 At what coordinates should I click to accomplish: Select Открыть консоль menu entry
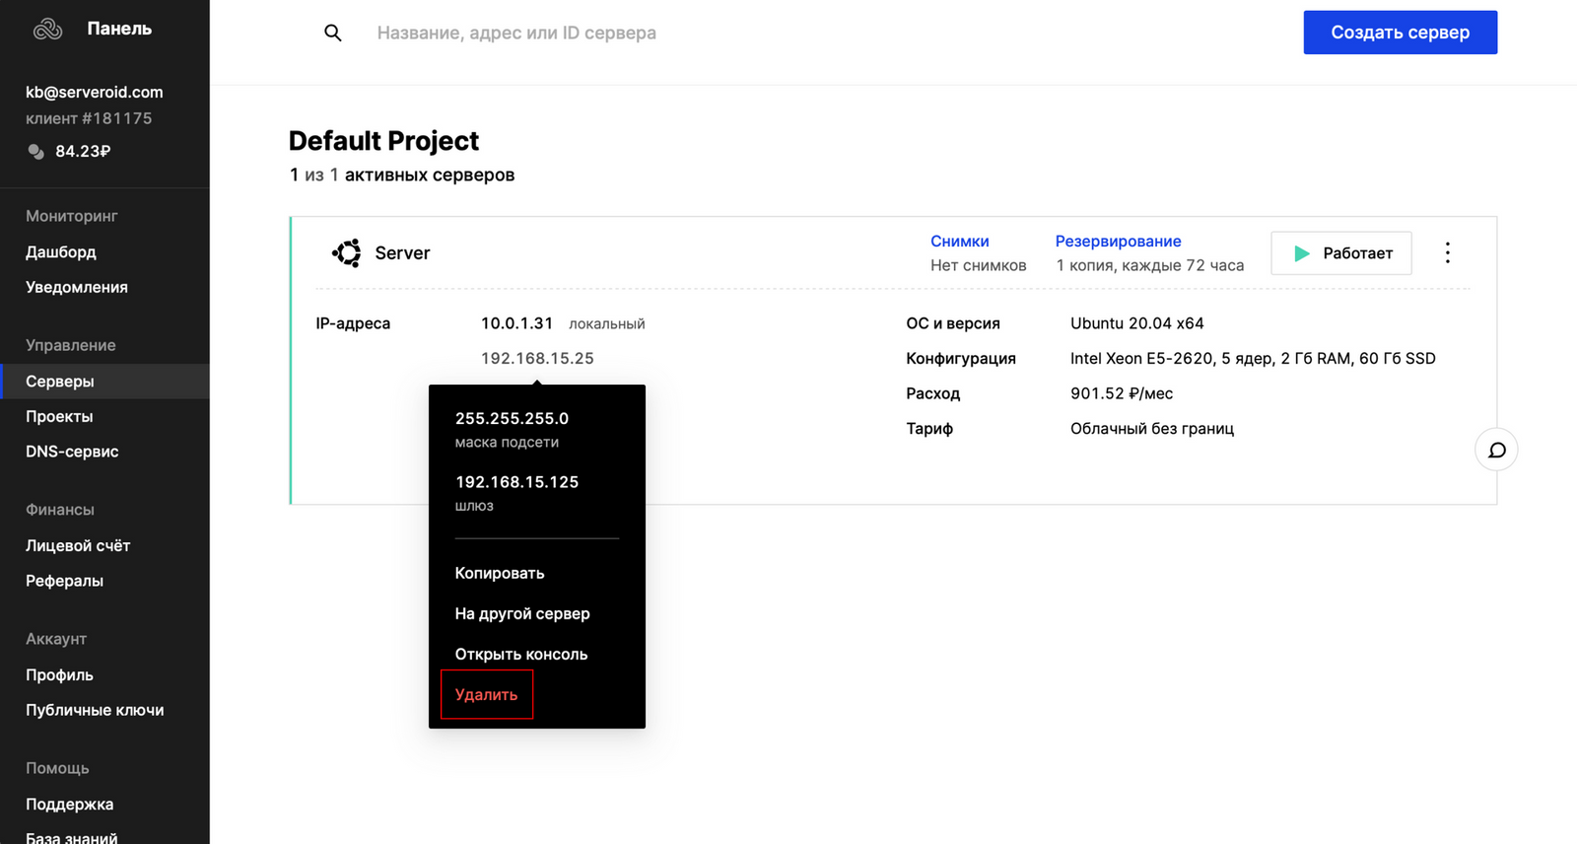(521, 654)
